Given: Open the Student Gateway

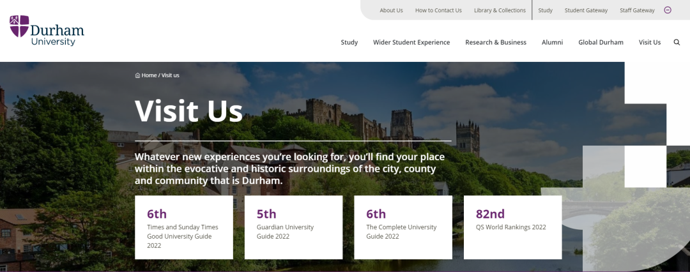Looking at the screenshot, I should pyautogui.click(x=586, y=10).
